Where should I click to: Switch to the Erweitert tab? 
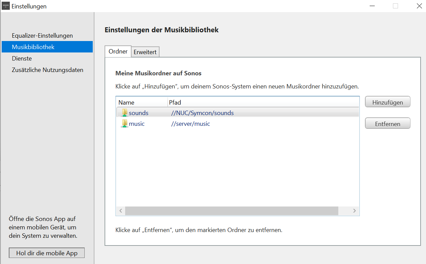click(x=145, y=52)
